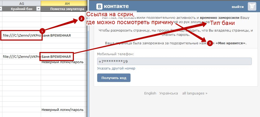Viewport: 260px width, 117px height.
Task: Focus the mobile phone number field
Action: pyautogui.click(x=174, y=61)
